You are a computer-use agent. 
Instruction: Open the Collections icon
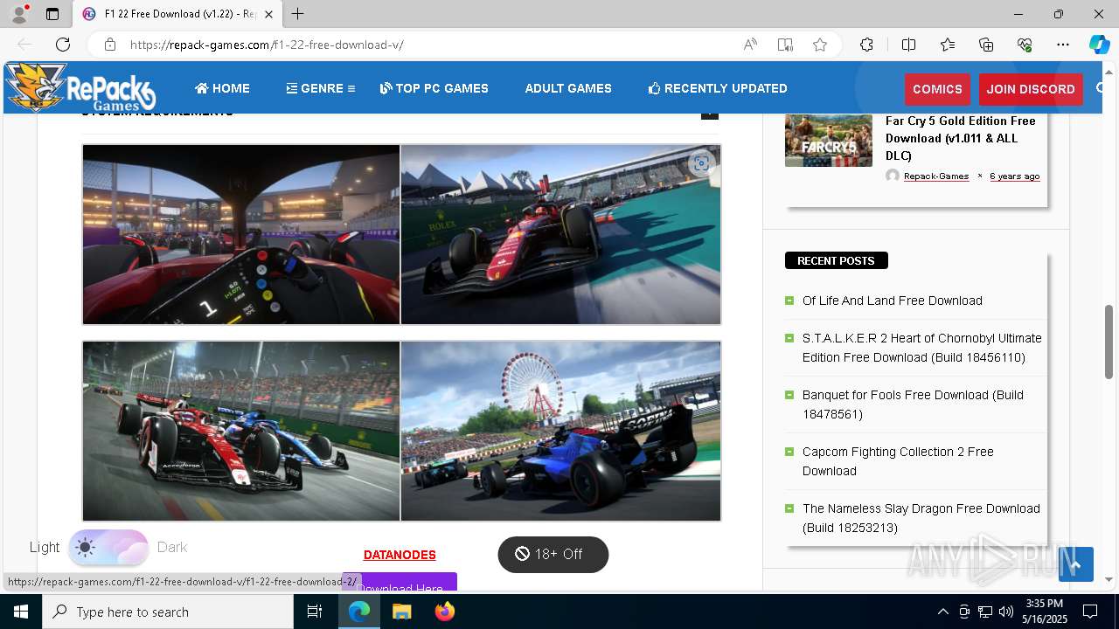pyautogui.click(x=986, y=45)
